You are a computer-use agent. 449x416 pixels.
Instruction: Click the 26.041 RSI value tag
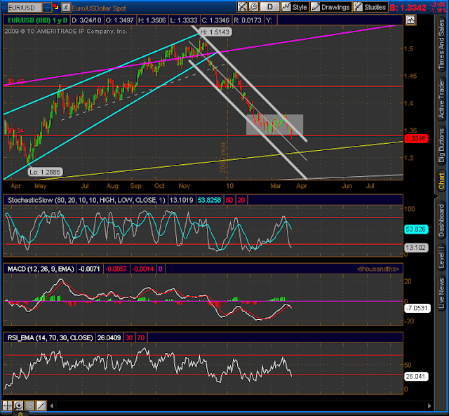click(x=416, y=377)
